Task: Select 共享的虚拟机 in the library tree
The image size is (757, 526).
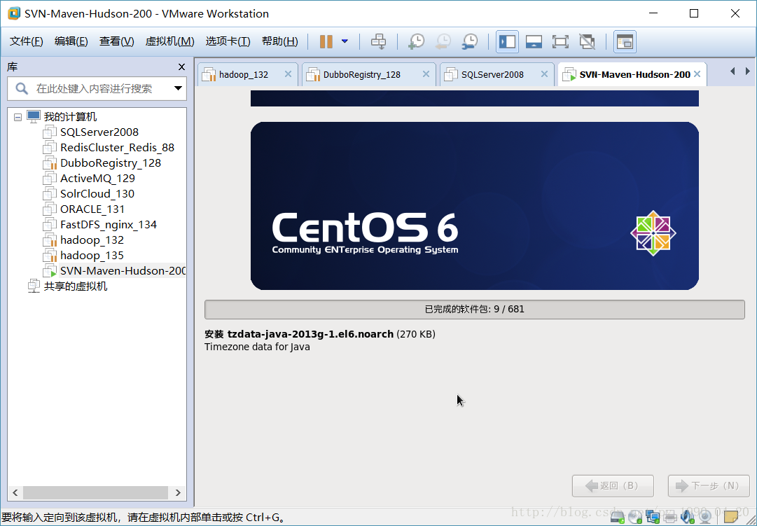Action: [76, 286]
